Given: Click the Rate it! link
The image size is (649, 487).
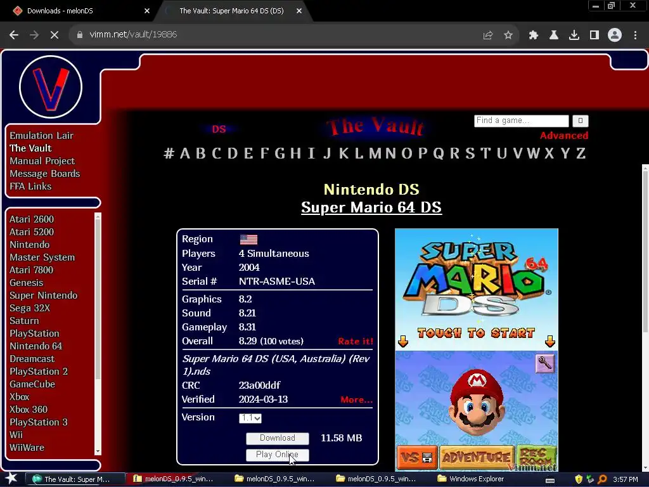Looking at the screenshot, I should tap(355, 341).
